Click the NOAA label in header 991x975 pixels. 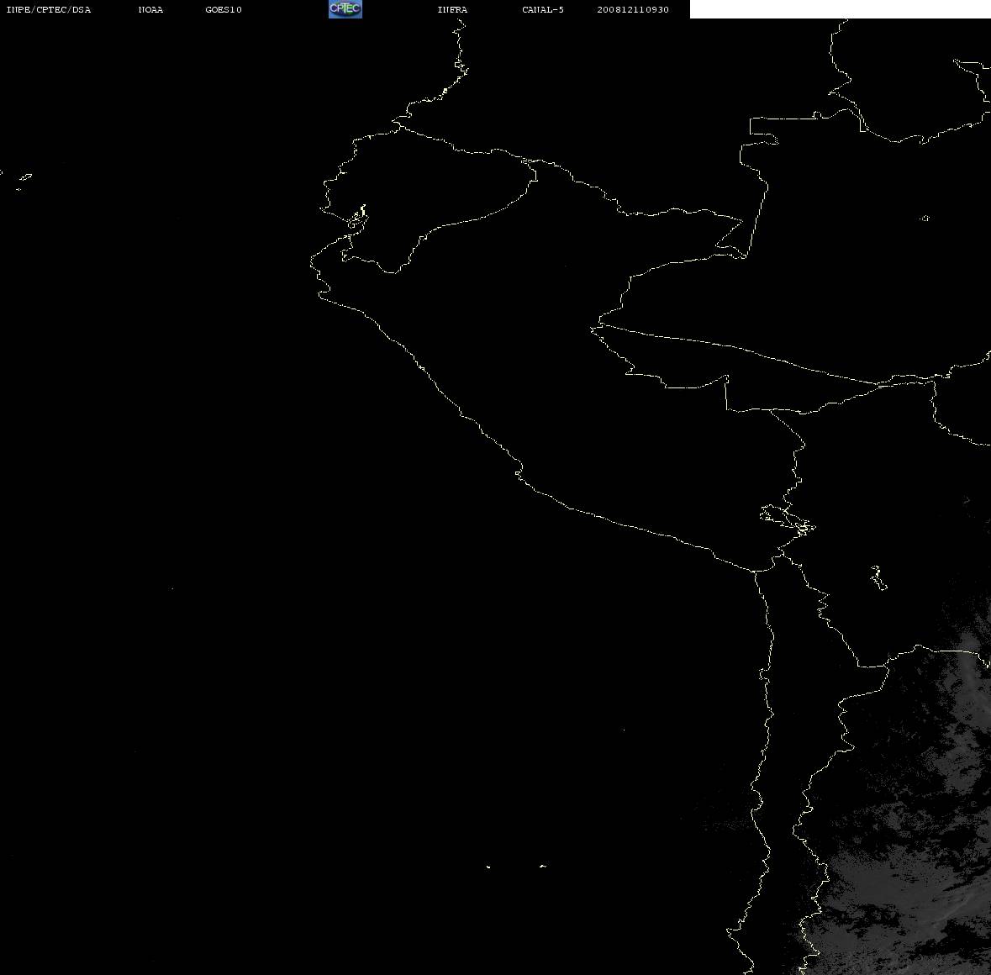click(150, 9)
